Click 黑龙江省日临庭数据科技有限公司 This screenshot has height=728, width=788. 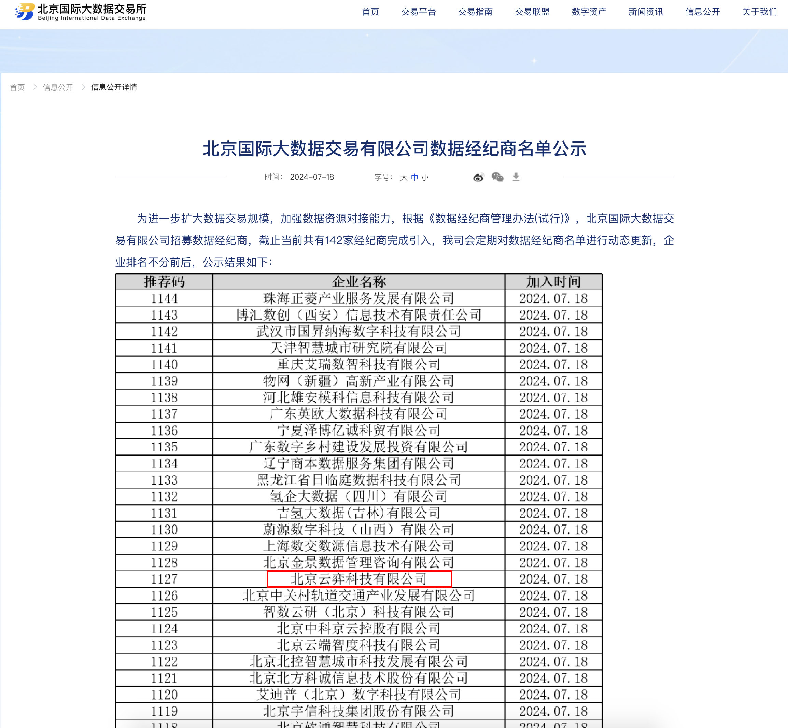tap(359, 480)
